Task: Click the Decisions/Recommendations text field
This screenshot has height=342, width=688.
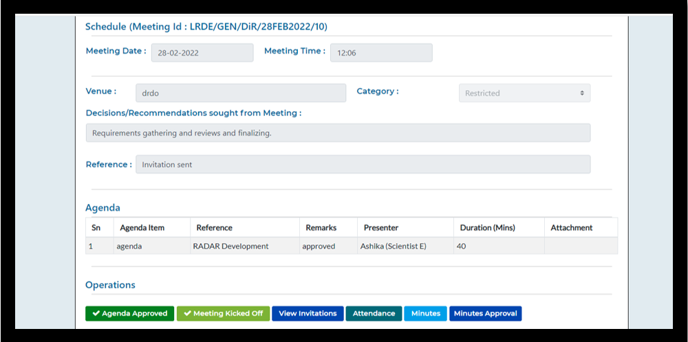Action: pos(338,133)
